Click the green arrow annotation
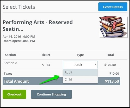 (x=50, y=80)
